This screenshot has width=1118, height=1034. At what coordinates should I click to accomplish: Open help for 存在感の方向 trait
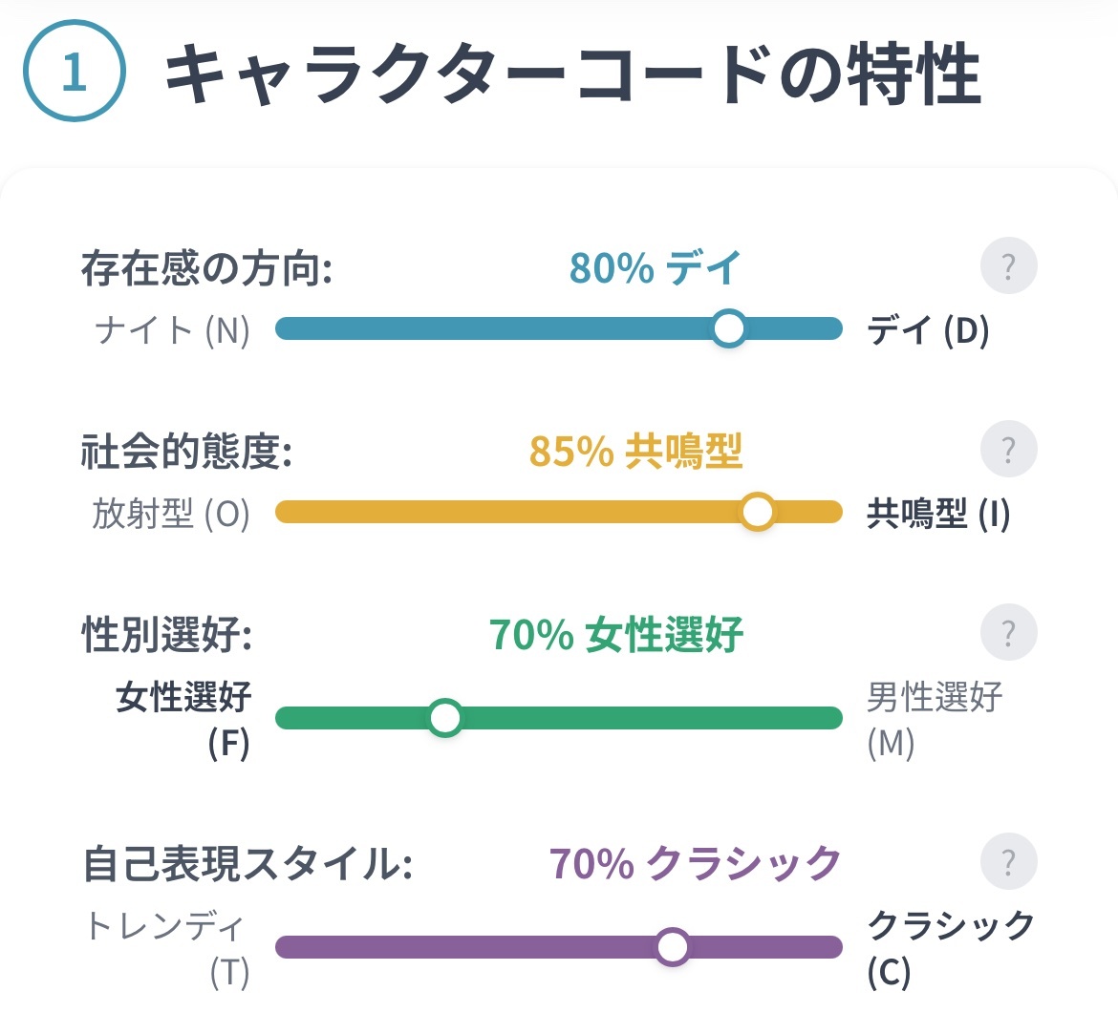1008,265
